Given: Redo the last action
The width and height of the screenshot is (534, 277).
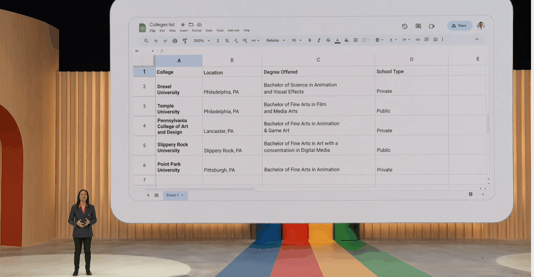Looking at the screenshot, I should coord(165,41).
